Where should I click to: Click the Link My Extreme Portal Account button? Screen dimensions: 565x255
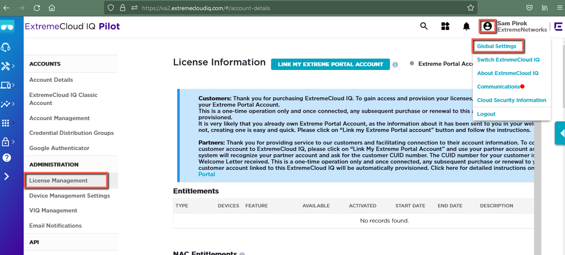tap(331, 64)
